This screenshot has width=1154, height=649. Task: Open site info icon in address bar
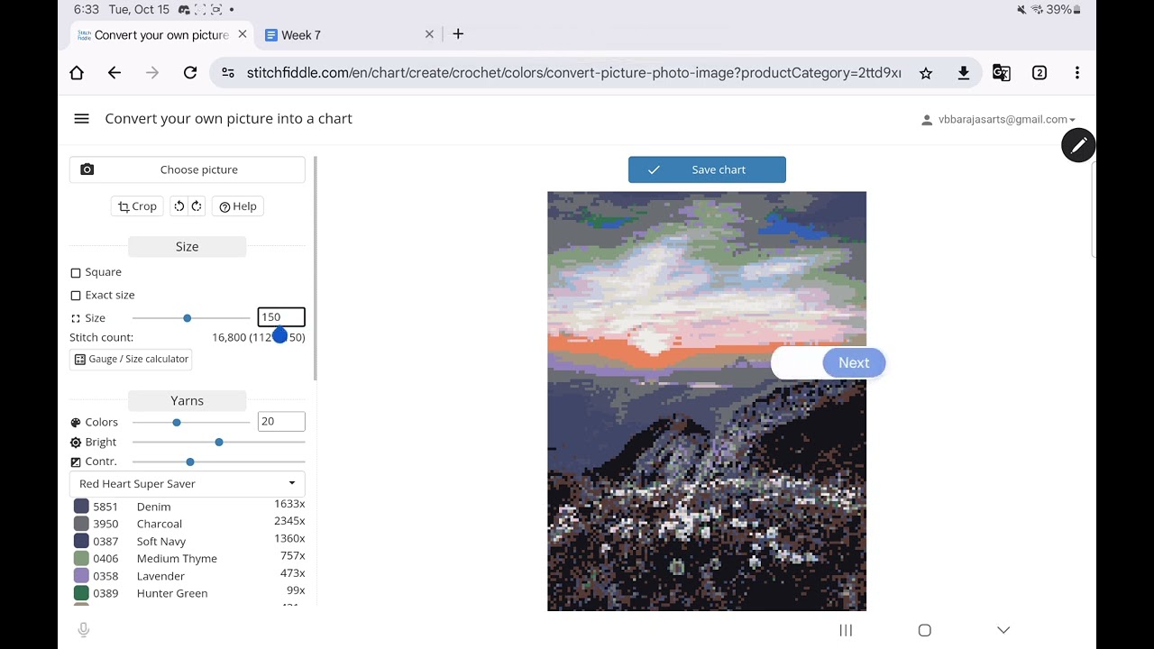click(x=228, y=73)
